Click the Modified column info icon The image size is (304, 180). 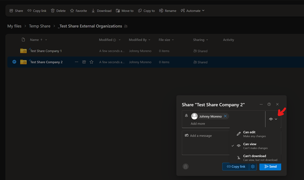click(x=115, y=40)
